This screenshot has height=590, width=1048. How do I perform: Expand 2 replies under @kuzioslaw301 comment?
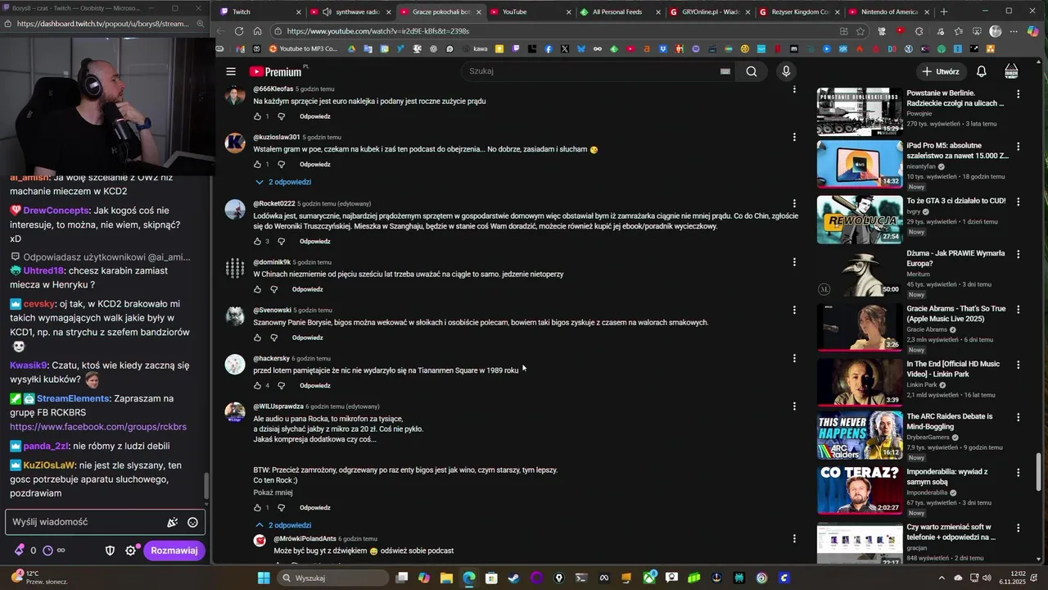(283, 182)
